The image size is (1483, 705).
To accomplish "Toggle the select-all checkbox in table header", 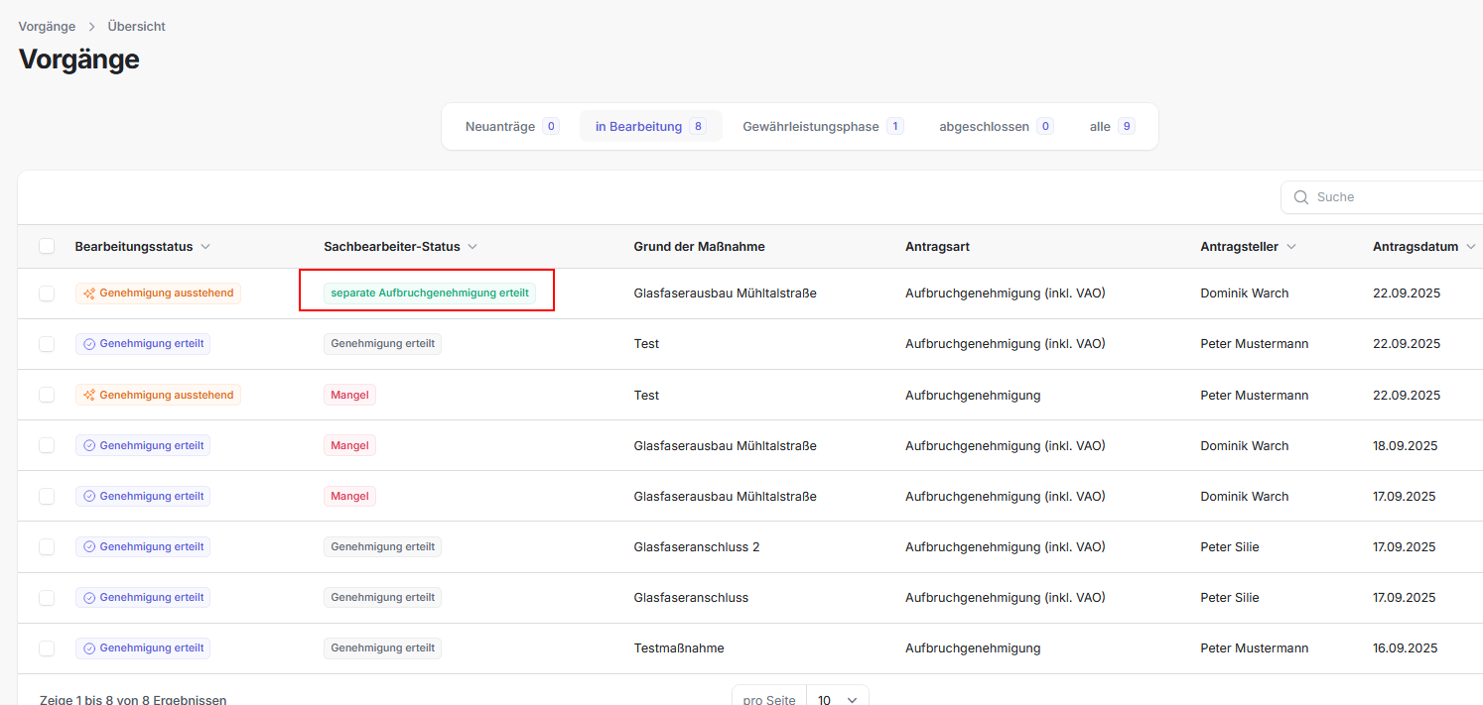I will coord(46,245).
